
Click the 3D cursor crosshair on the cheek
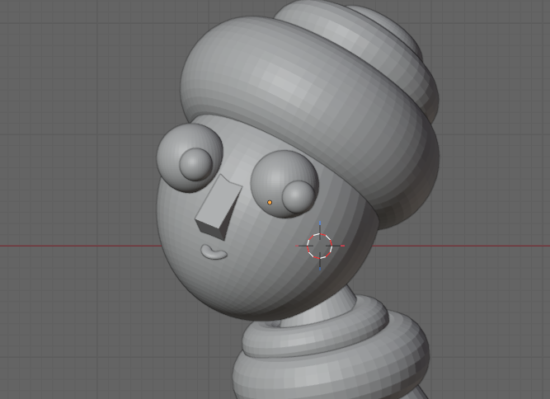(320, 246)
